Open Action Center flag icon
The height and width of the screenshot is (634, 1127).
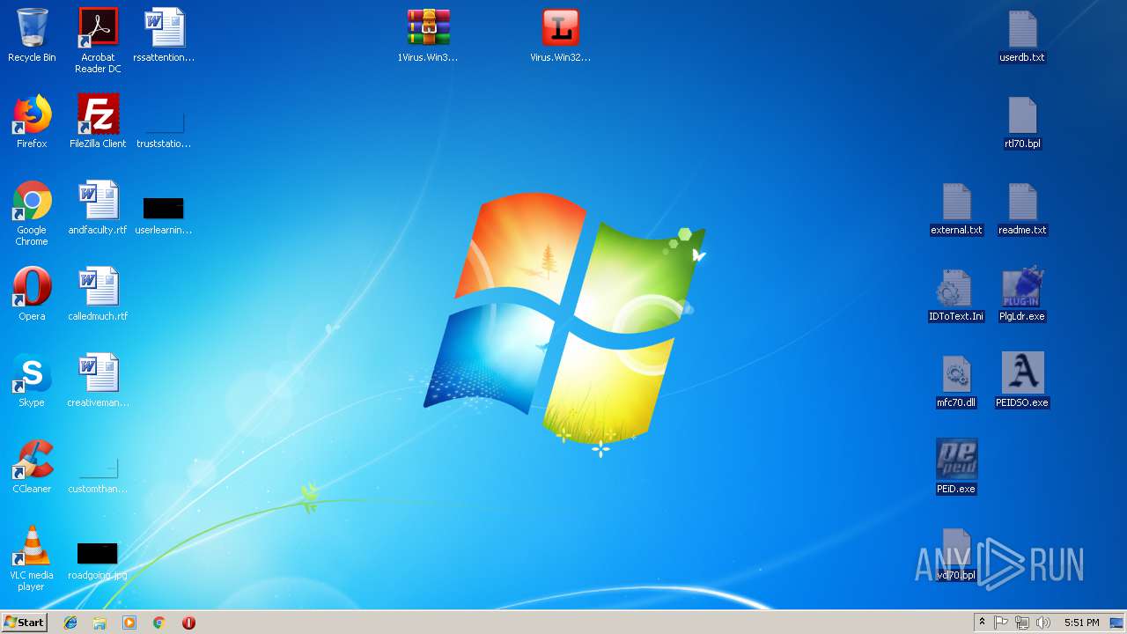[x=1001, y=623]
